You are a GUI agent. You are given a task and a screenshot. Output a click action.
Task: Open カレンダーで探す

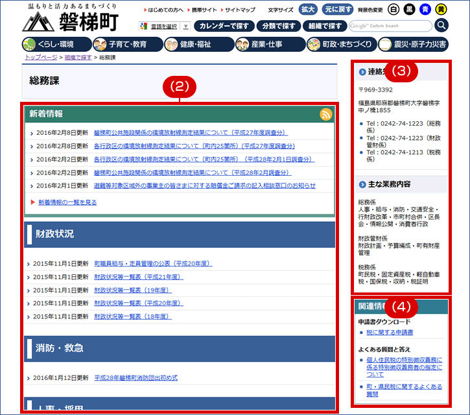(224, 26)
